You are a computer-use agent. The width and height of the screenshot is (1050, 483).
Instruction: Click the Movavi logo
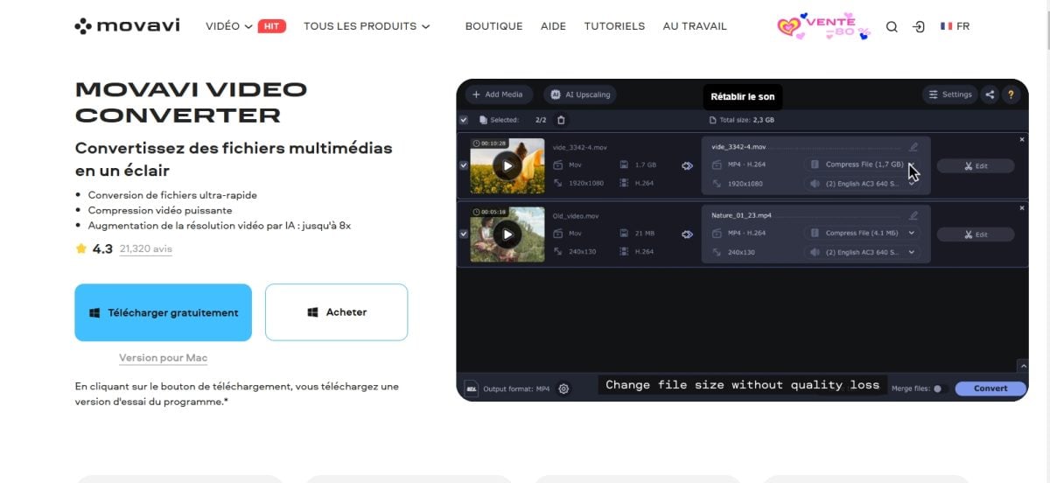coord(127,26)
